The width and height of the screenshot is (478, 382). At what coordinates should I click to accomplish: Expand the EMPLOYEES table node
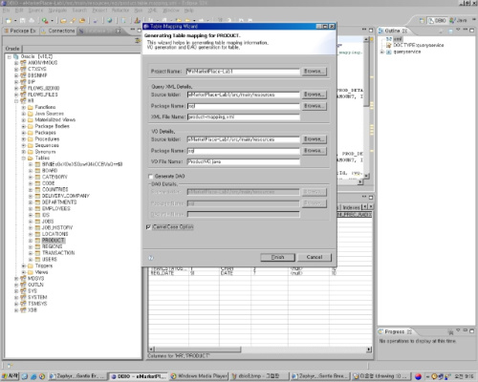click(x=31, y=209)
